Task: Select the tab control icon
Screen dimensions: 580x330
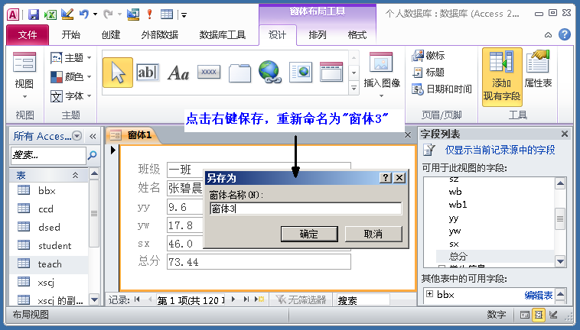Action: 239,73
